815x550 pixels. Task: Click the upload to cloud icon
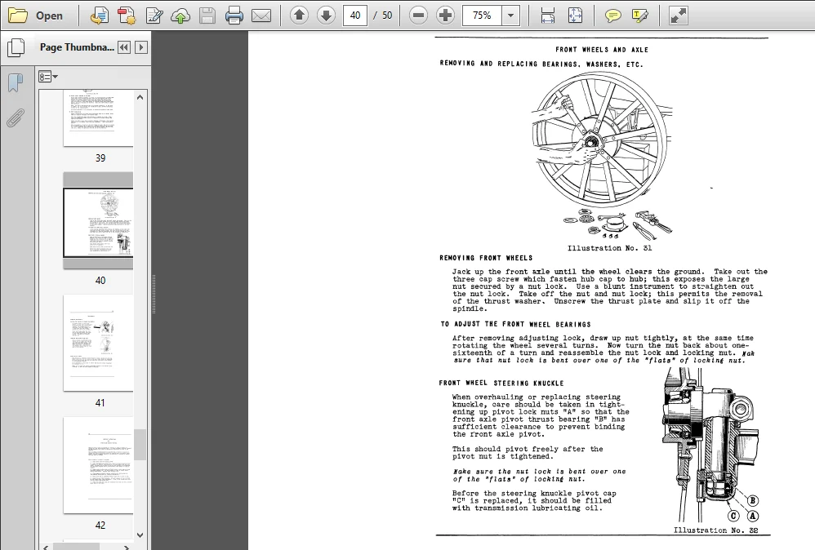pyautogui.click(x=180, y=16)
